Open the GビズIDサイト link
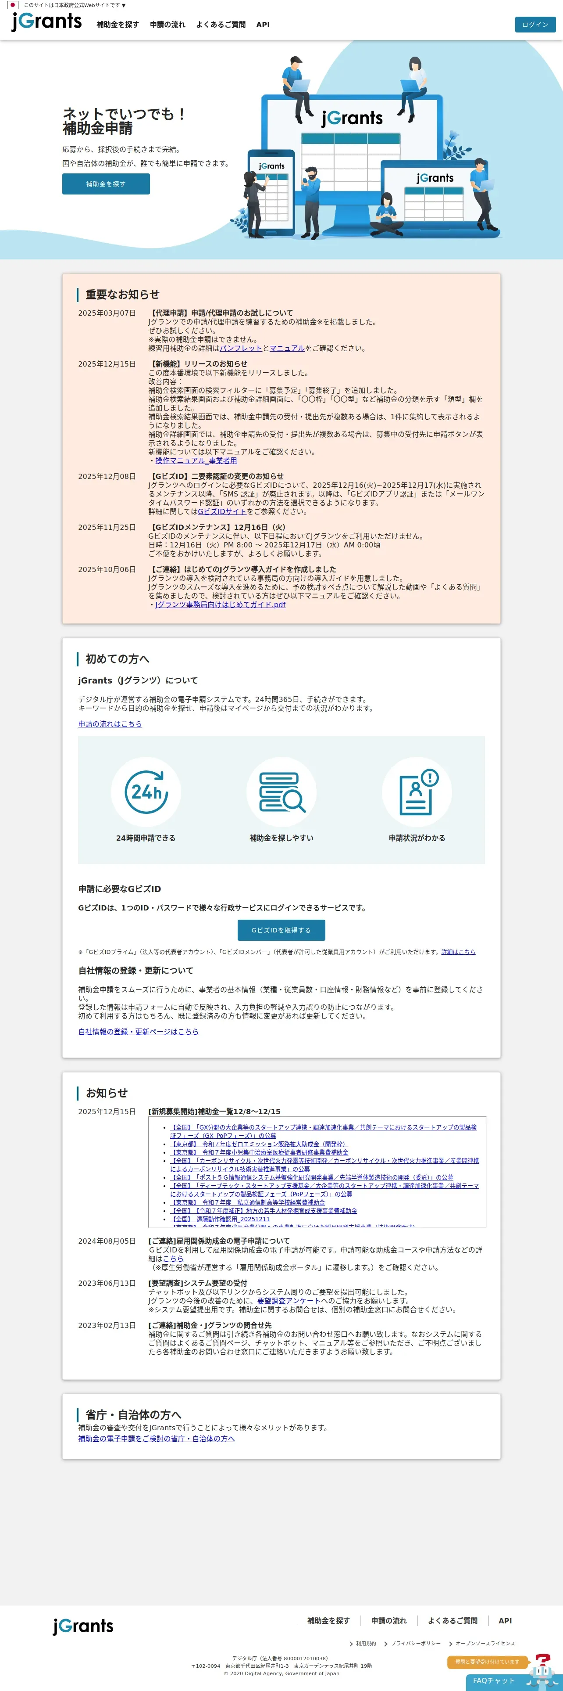This screenshot has height=1691, width=563. point(221,511)
